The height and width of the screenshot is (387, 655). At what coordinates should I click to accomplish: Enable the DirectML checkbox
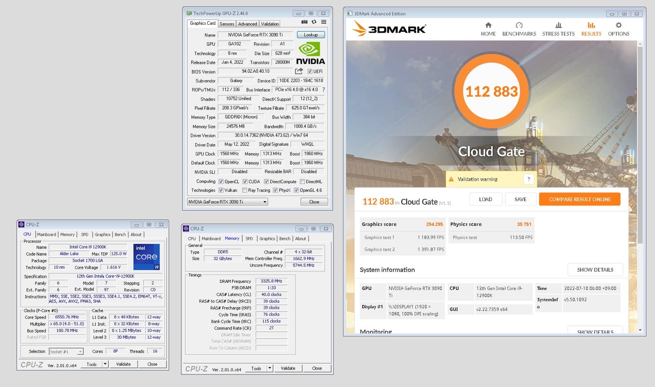(x=302, y=182)
